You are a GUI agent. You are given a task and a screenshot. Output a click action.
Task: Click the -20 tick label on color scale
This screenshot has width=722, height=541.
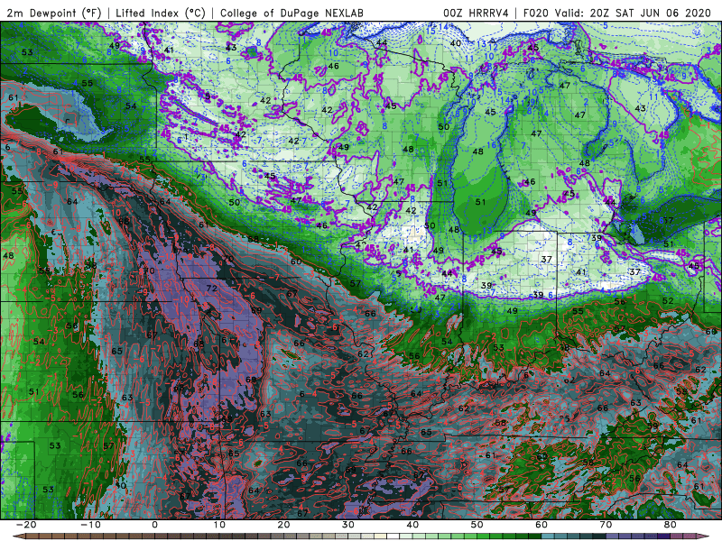[x=25, y=525]
